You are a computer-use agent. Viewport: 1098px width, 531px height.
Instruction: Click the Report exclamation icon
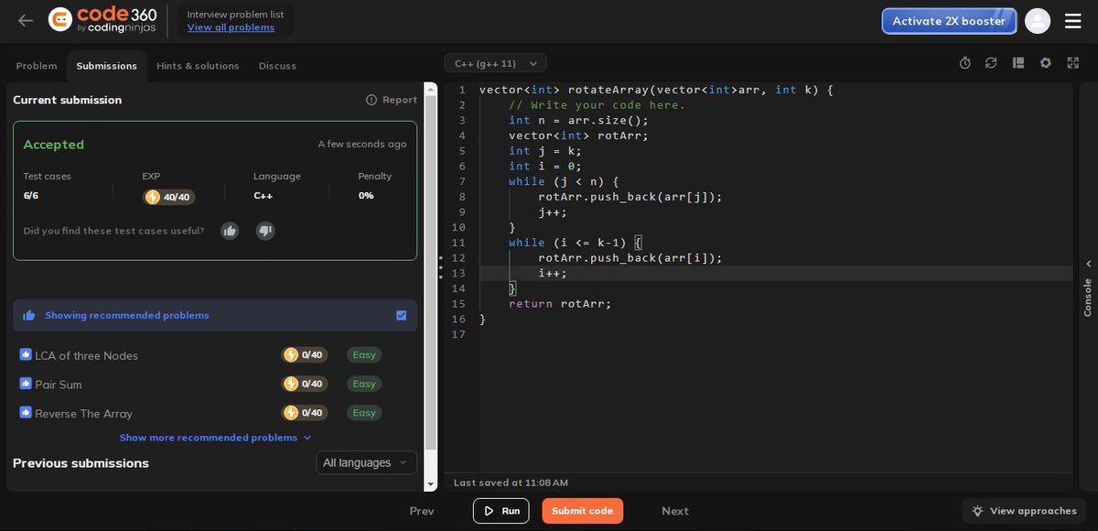(x=371, y=100)
